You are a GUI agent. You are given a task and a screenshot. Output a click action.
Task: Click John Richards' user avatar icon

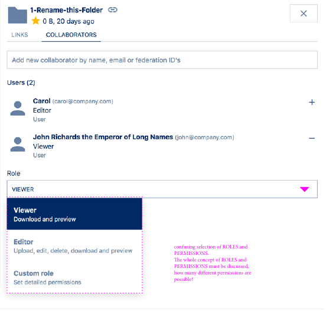[18, 144]
